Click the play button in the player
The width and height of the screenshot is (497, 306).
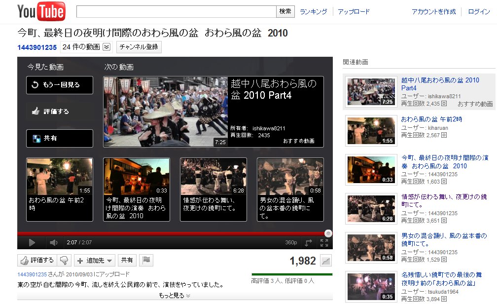click(x=32, y=242)
